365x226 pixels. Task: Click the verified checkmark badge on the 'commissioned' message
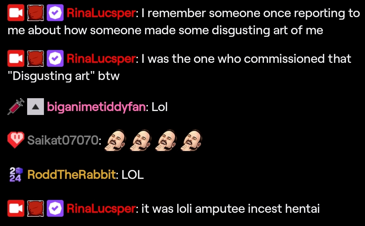point(55,59)
